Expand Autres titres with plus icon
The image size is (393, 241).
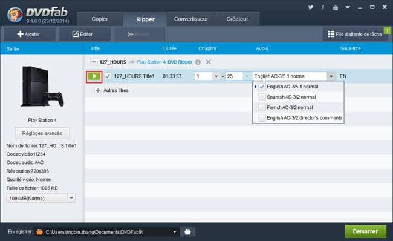98,90
